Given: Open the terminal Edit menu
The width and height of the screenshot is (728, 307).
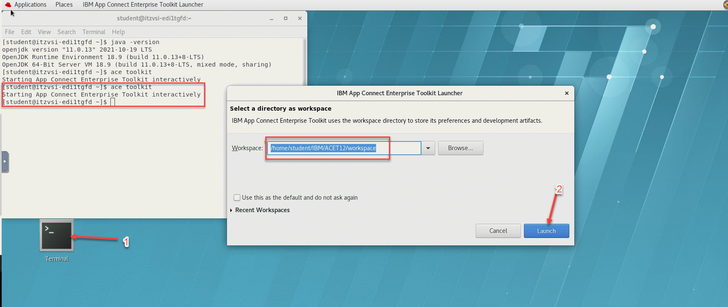Looking at the screenshot, I should (x=26, y=32).
